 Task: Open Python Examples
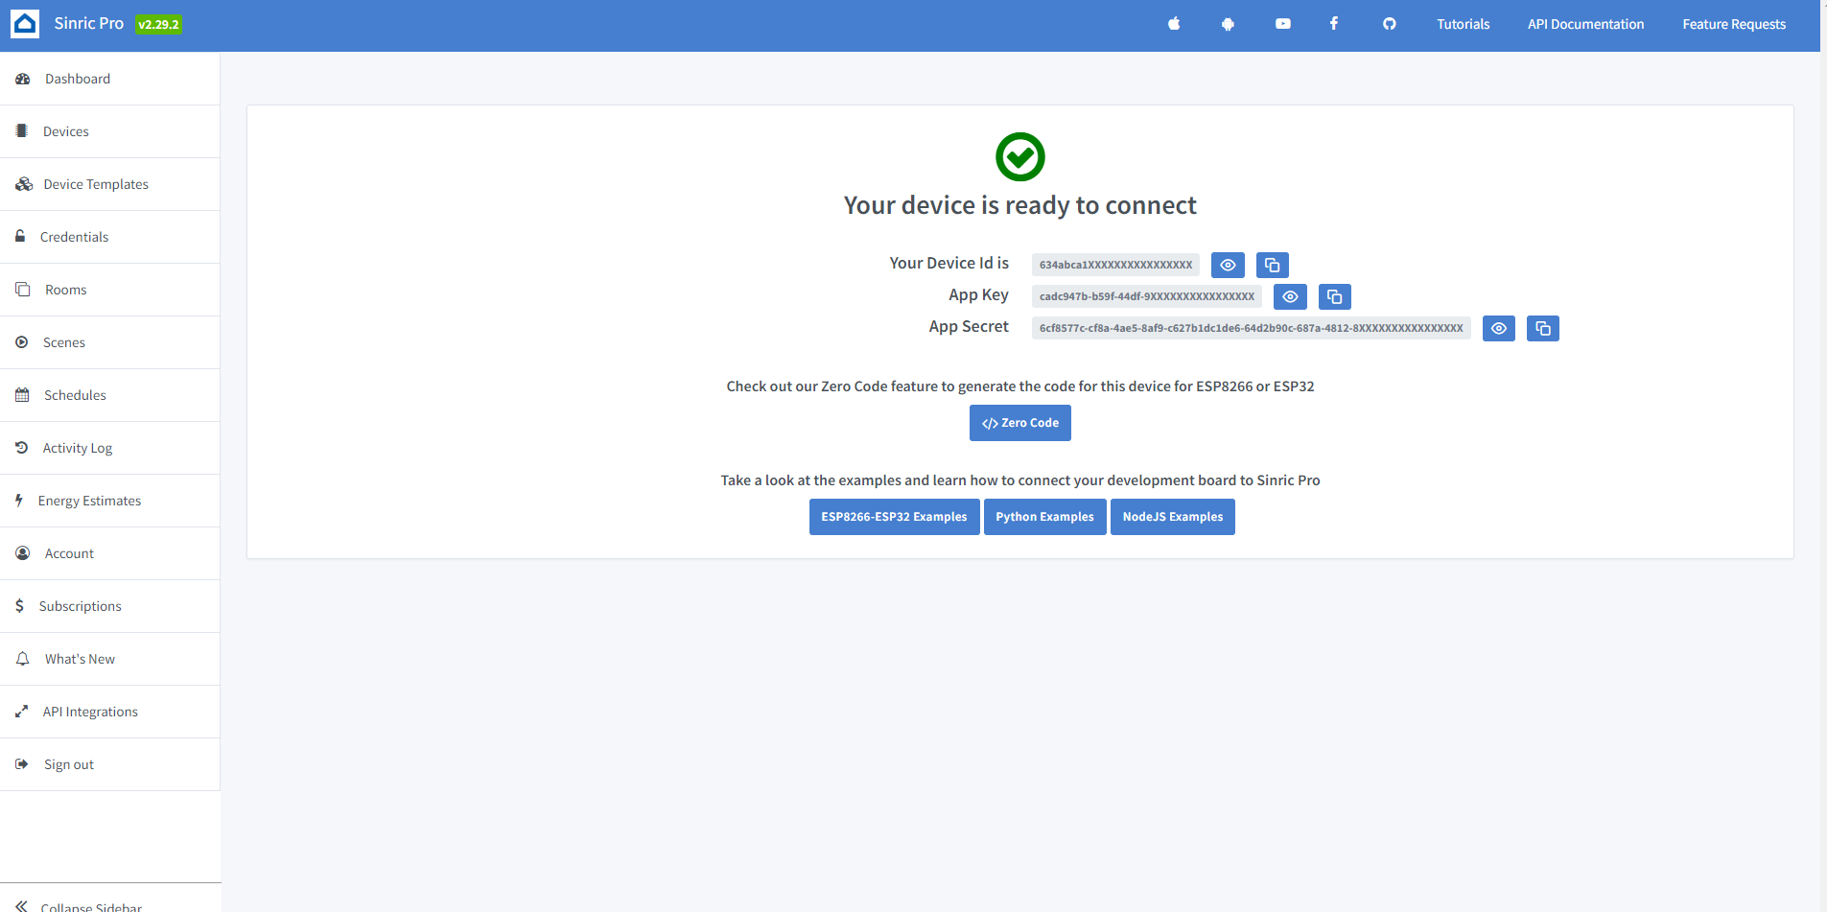tap(1044, 517)
